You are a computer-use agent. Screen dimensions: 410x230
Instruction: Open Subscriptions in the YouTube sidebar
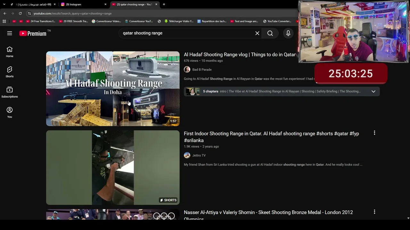[10, 92]
